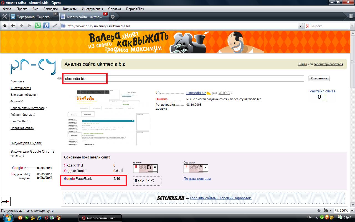Click the Войти login link
The width and height of the screenshot is (355, 222).
(303, 64)
